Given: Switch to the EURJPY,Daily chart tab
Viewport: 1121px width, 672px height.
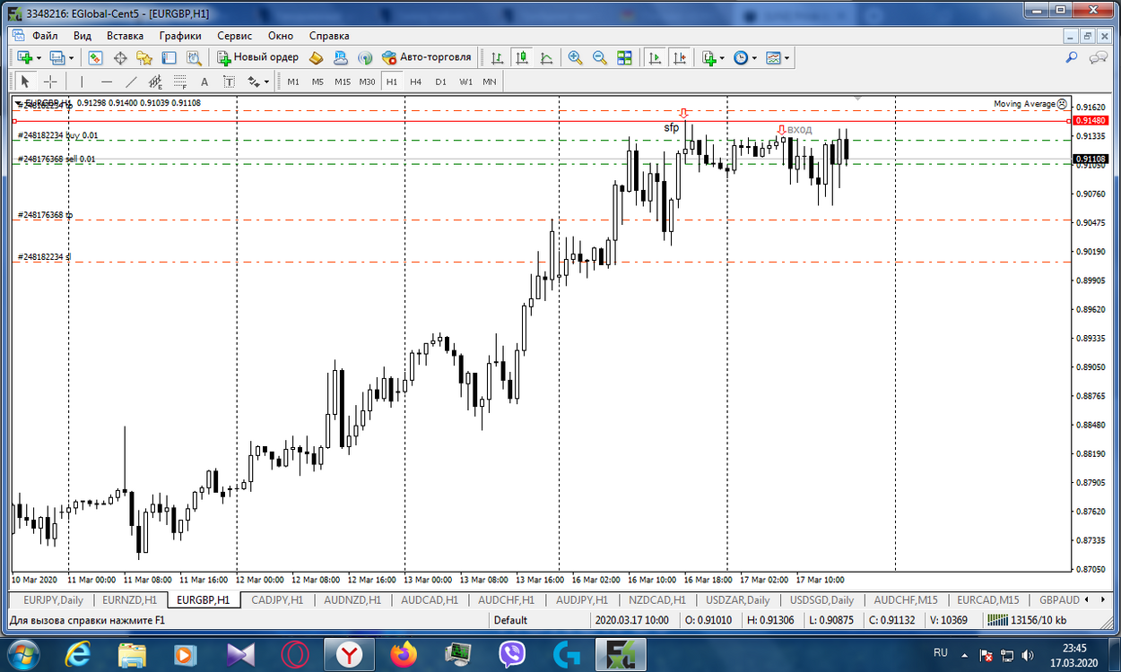Looking at the screenshot, I should click(53, 599).
